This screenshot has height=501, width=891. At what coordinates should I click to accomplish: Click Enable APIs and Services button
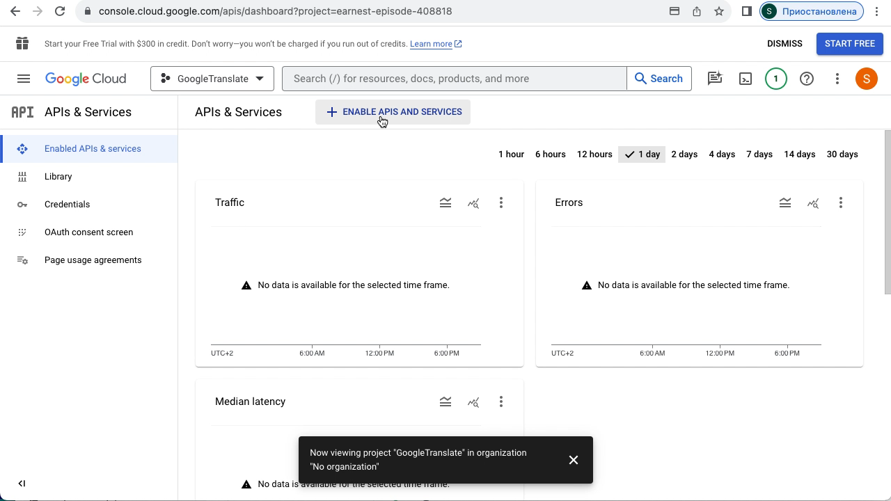(x=393, y=112)
